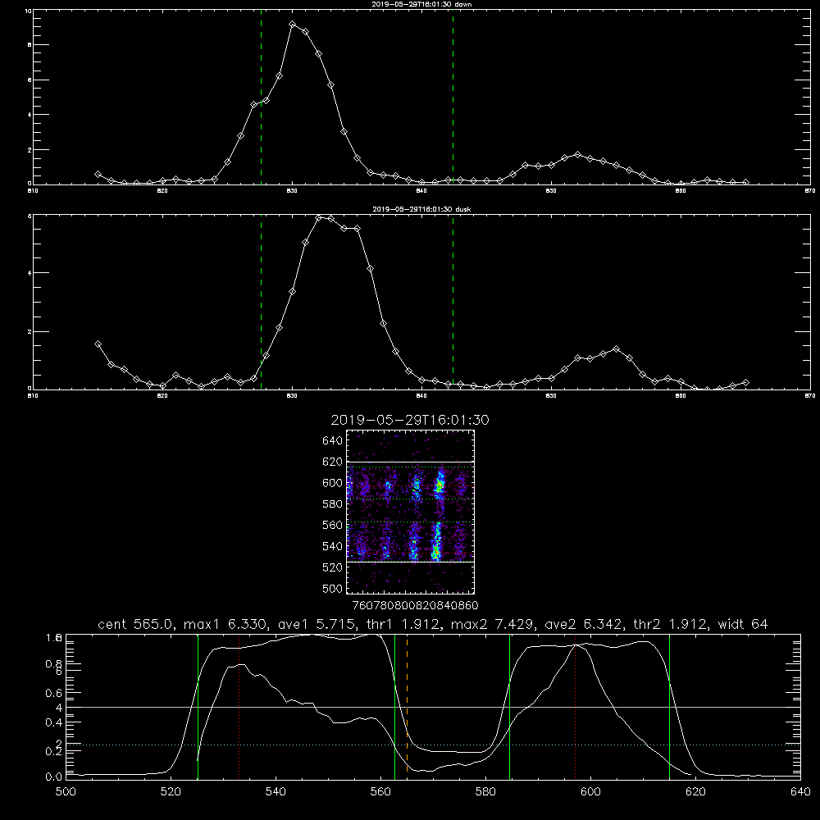This screenshot has width=820, height=820.
Task: Click the highest peak diamond in dusk plot
Action: [318, 217]
